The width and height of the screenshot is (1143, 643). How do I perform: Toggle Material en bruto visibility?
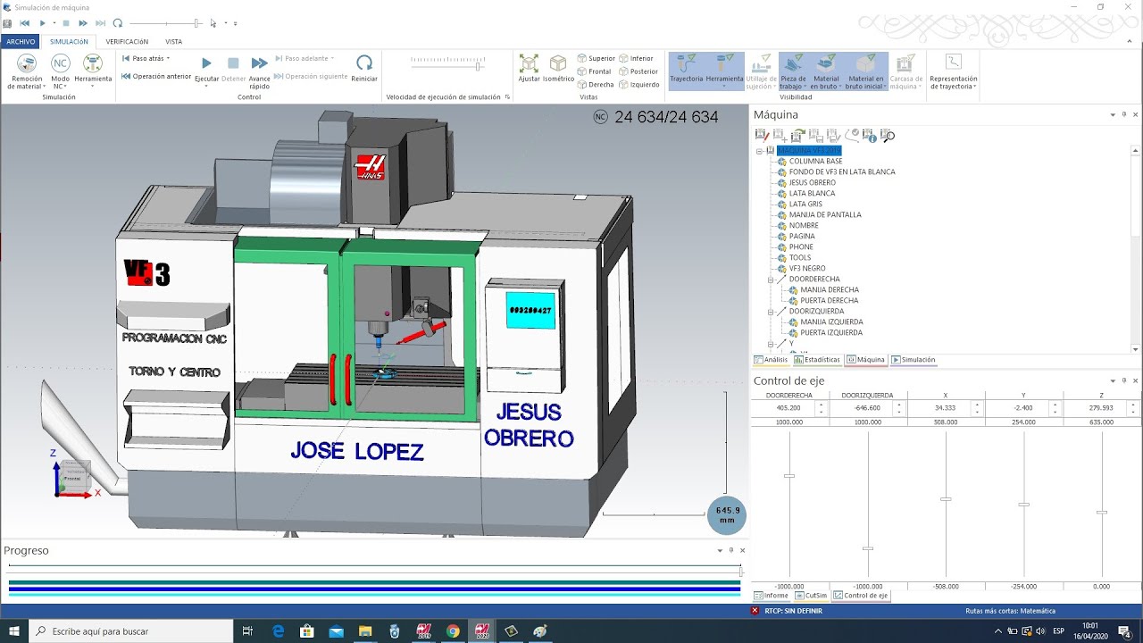pos(826,71)
